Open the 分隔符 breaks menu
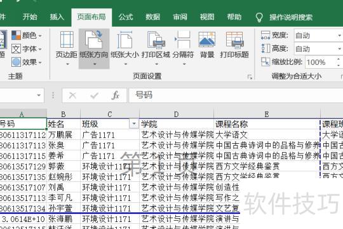The height and width of the screenshot is (229, 343). 184,48
